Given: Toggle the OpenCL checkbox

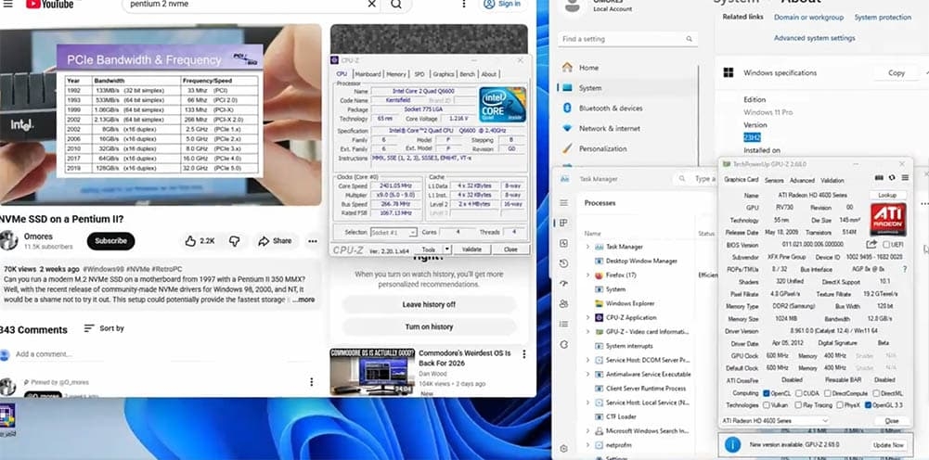Looking at the screenshot, I should pyautogui.click(x=767, y=393).
